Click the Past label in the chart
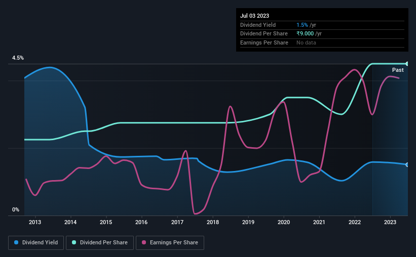Screen dimensions: 416x257 click(x=398, y=70)
